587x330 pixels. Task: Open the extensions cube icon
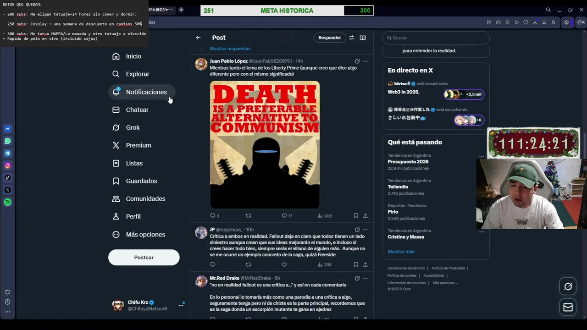click(x=566, y=22)
